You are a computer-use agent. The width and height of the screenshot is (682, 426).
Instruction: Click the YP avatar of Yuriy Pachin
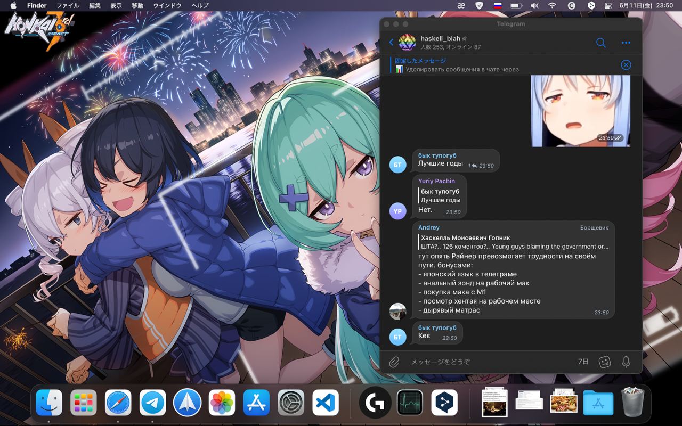[x=397, y=211]
